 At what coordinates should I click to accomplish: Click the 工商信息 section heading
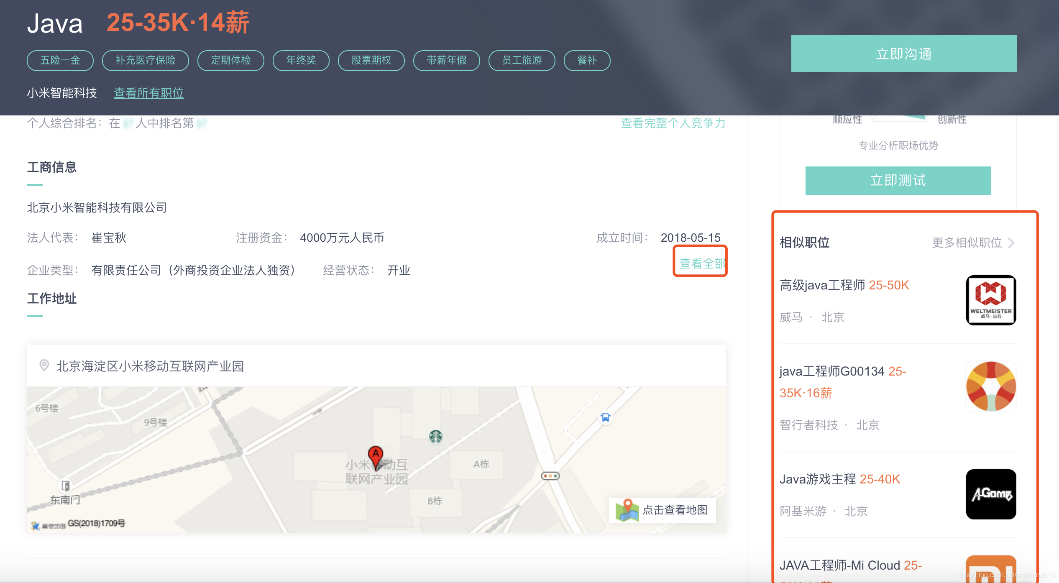pyautogui.click(x=52, y=167)
